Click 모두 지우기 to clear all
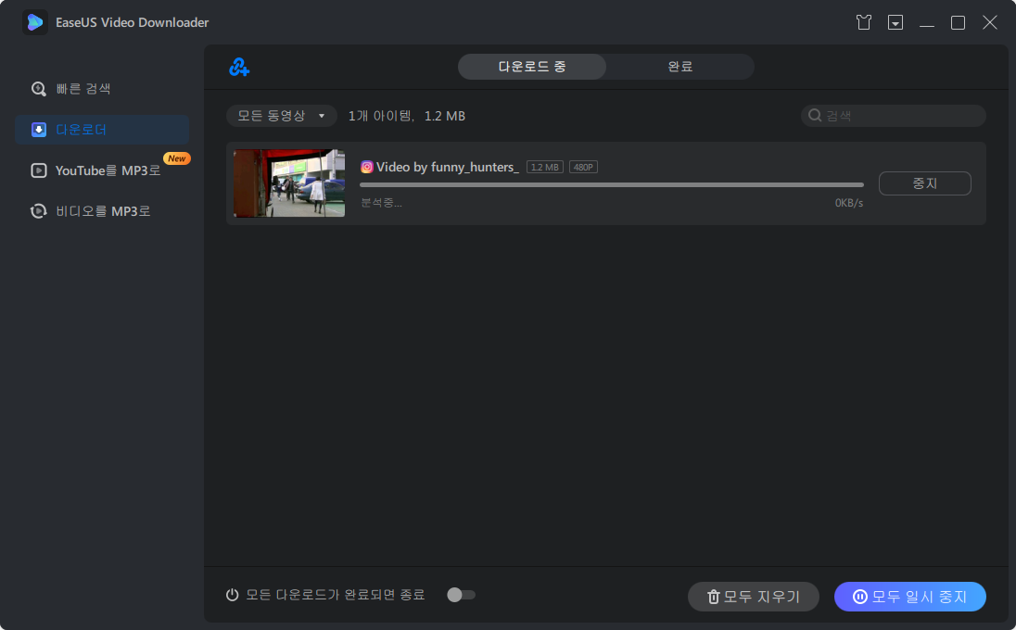The image size is (1016, 630). click(753, 597)
